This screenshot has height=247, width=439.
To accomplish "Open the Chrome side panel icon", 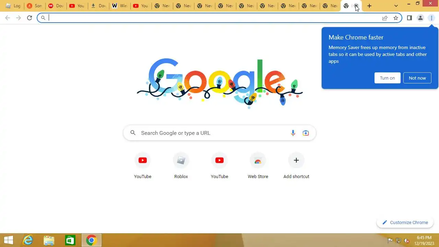I will click(410, 18).
